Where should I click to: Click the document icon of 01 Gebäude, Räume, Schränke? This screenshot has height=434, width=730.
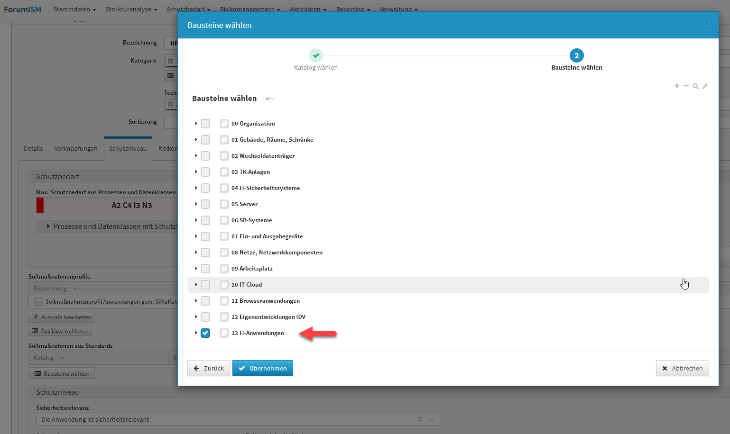[x=224, y=140]
